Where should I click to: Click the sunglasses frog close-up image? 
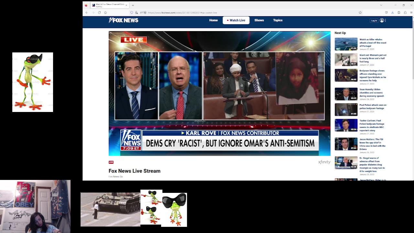[174, 210]
